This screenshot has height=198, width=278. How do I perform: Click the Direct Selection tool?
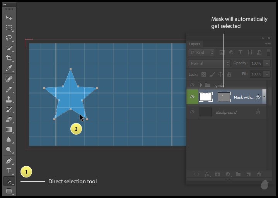coord(9,181)
